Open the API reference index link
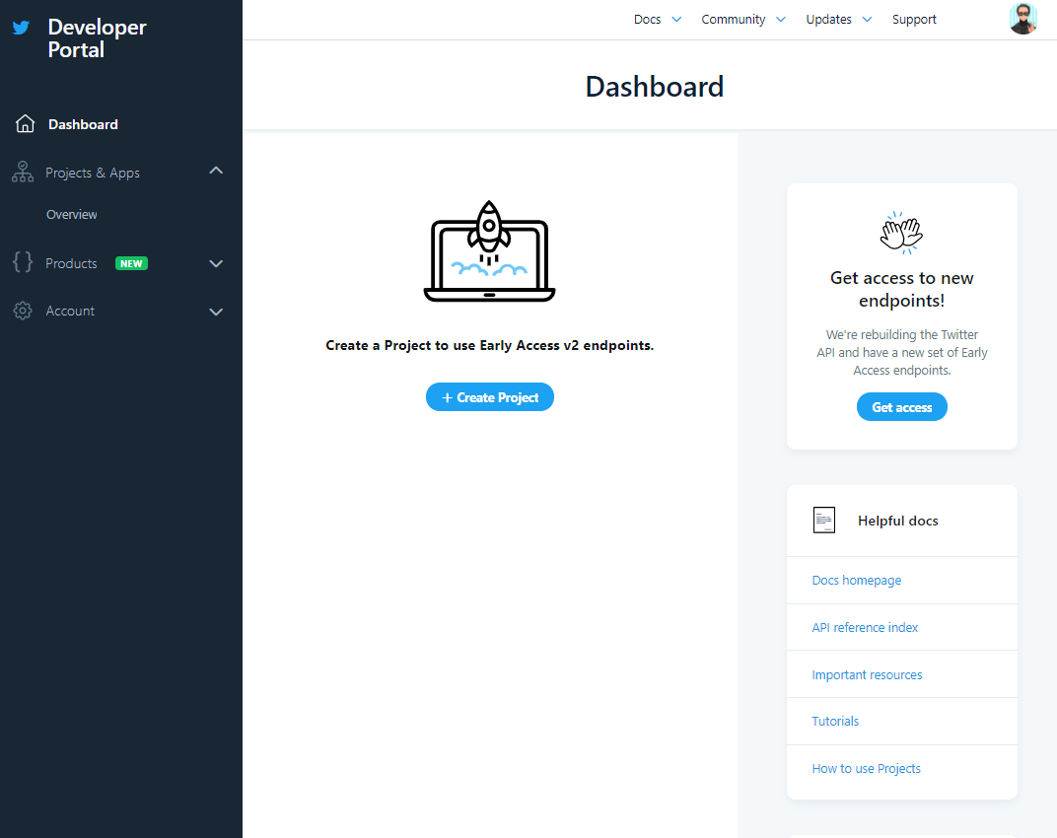Screen dimensions: 1057x838 (x=864, y=627)
